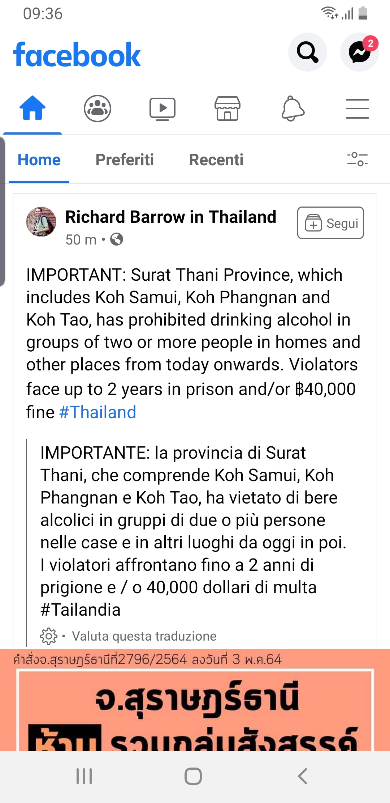The image size is (390, 803).
Task: Open the Friends section
Action: (x=97, y=107)
